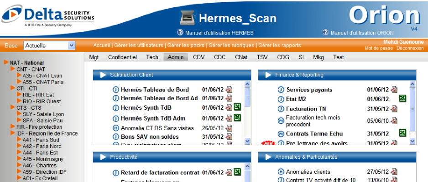Open PDF for Services payants

point(394,90)
